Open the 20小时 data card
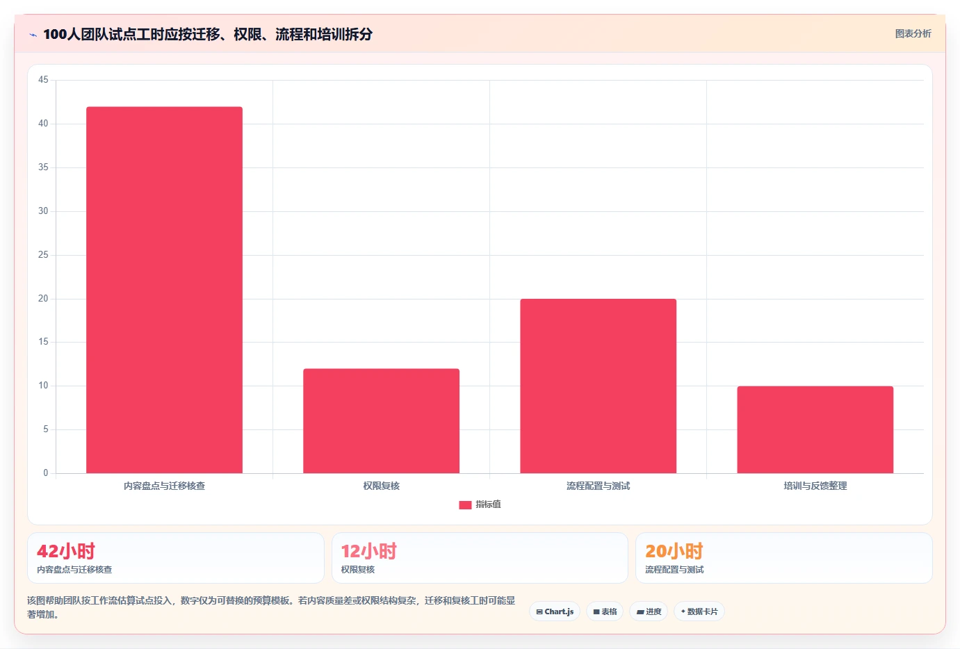Screen dimensions: 960x649 click(783, 558)
